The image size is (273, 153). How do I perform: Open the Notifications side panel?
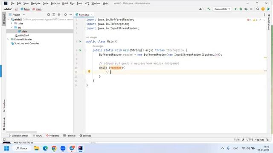(269, 22)
